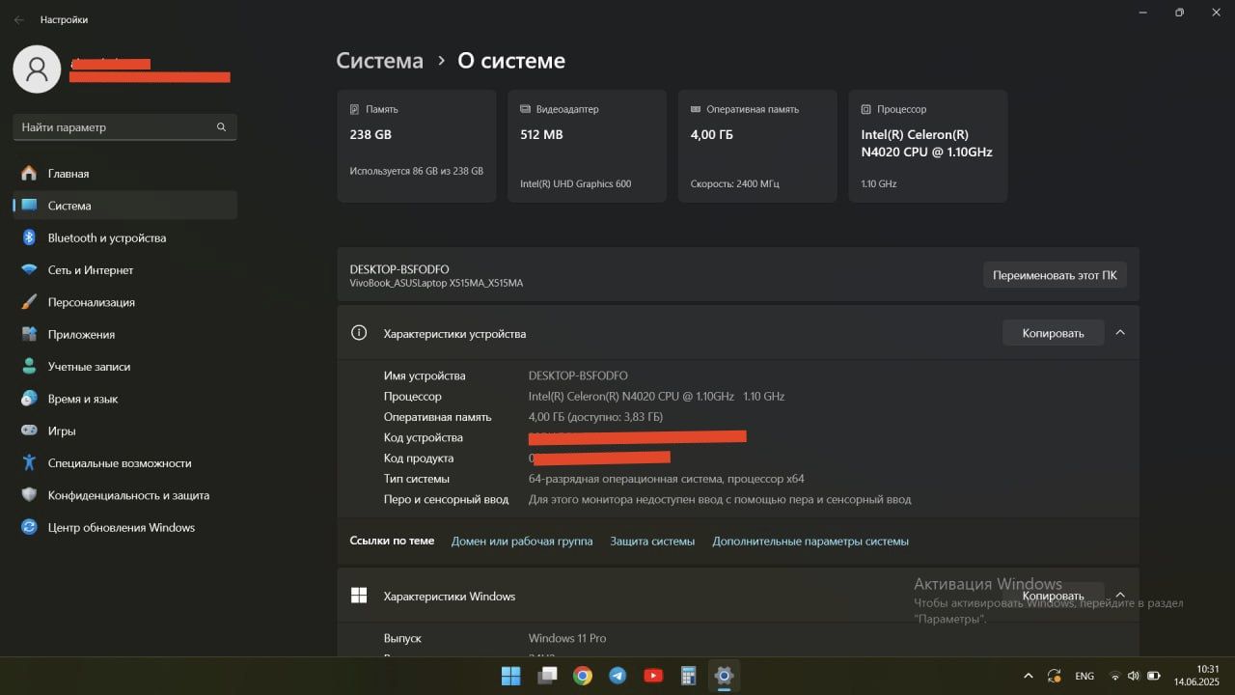1235x695 pixels.
Task: Open the Защита системы link
Action: click(x=652, y=542)
